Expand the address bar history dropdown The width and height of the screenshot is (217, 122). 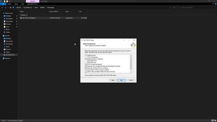171,7
